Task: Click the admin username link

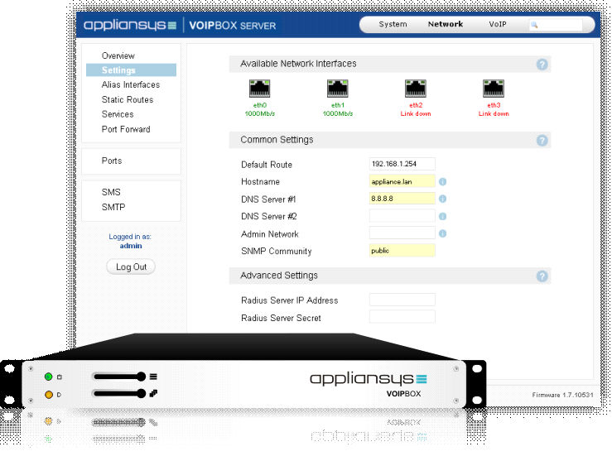Action: 131,246
